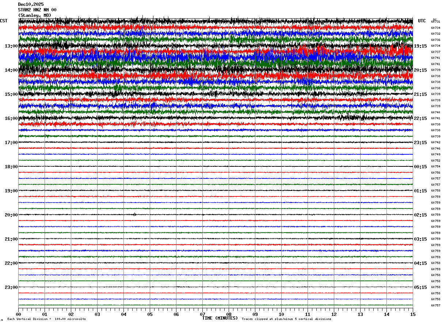Image resolution: width=442 pixels, height=324 pixels.
Task: Click minute tick label 02 on time axis
Action: click(x=71, y=314)
